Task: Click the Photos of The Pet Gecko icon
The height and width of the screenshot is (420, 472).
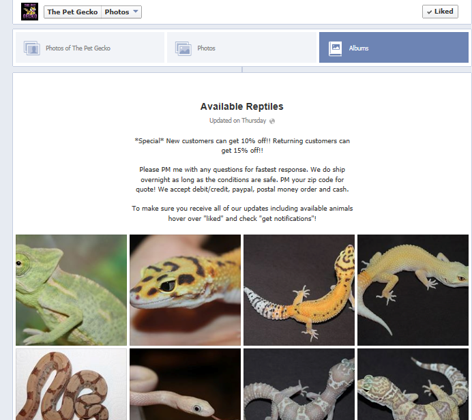Action: coord(32,48)
